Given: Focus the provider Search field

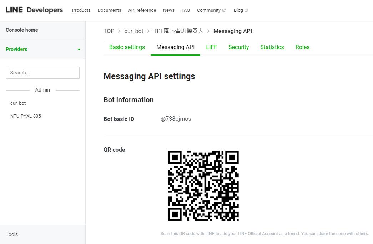Looking at the screenshot, I should pyautogui.click(x=42, y=73).
